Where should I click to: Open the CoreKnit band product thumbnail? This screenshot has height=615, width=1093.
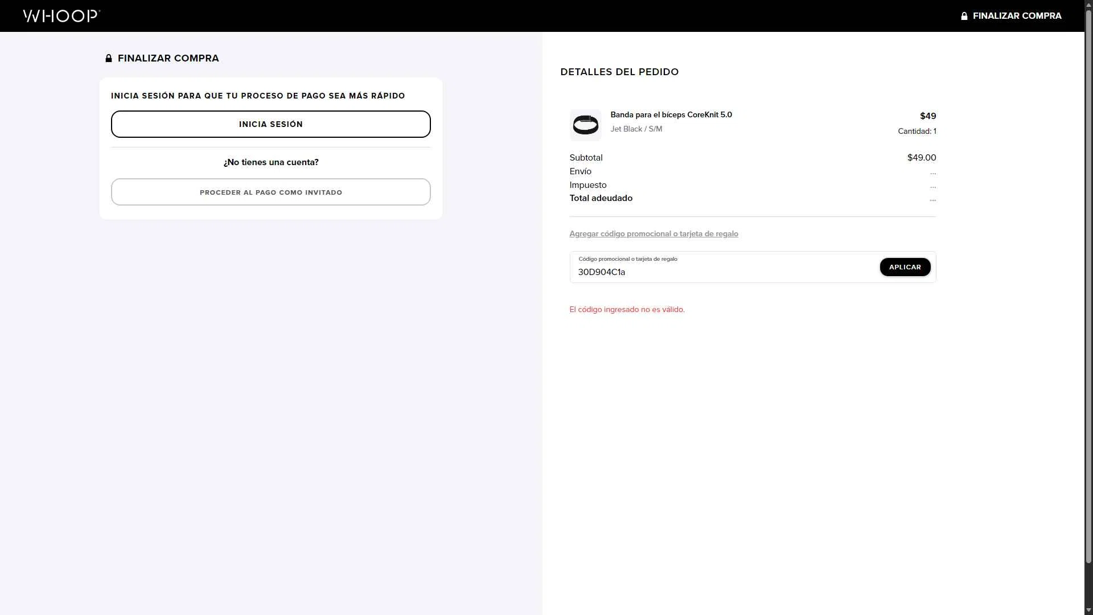tap(585, 125)
